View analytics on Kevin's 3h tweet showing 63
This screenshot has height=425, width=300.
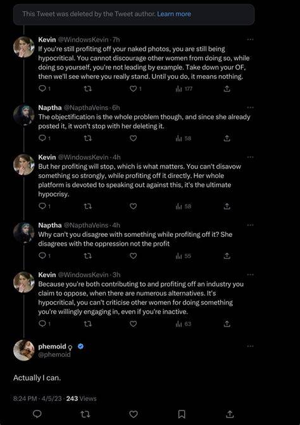click(x=184, y=324)
